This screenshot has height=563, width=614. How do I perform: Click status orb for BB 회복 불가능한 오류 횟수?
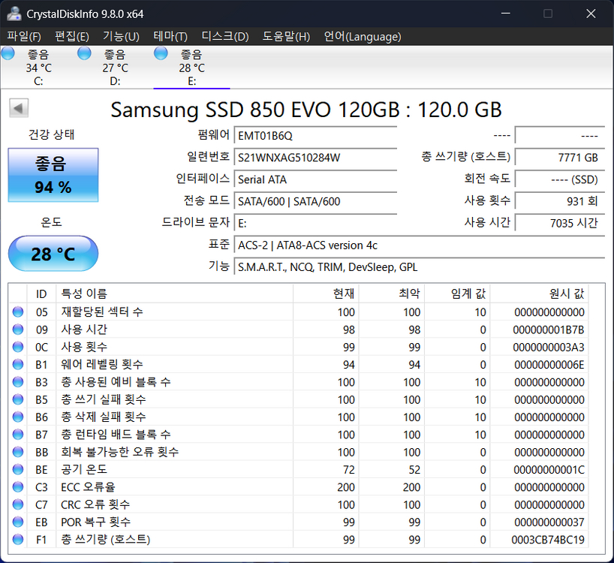click(18, 452)
